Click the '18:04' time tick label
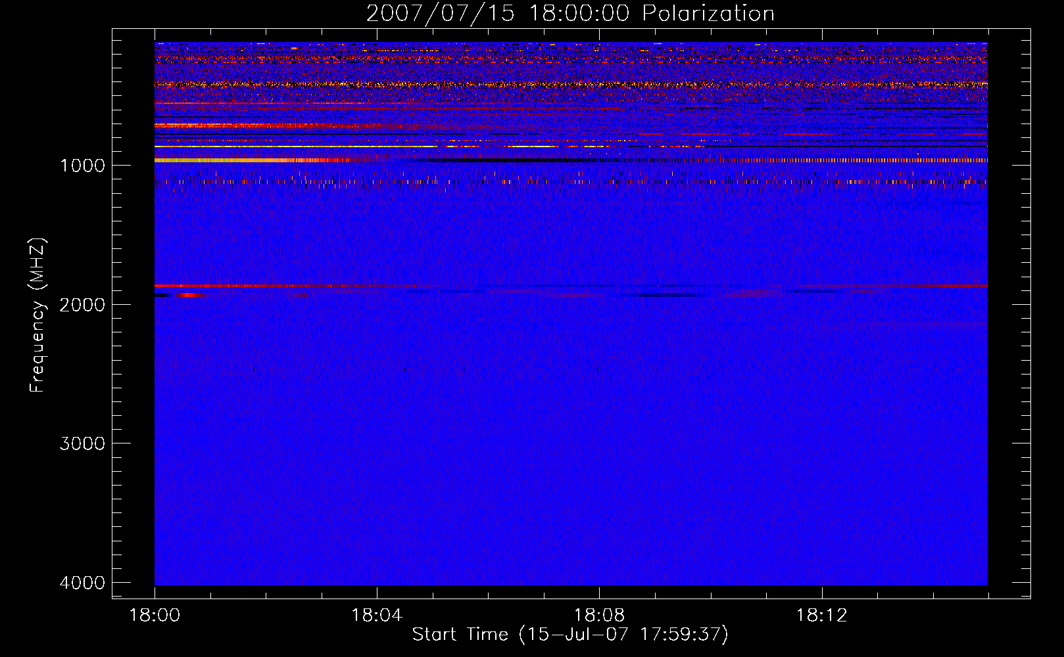Screen dimensions: 1064x657 tap(377, 616)
